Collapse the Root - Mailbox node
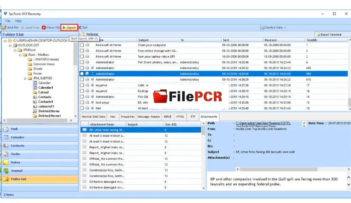Screen dimensions: 351x203 [20, 55]
